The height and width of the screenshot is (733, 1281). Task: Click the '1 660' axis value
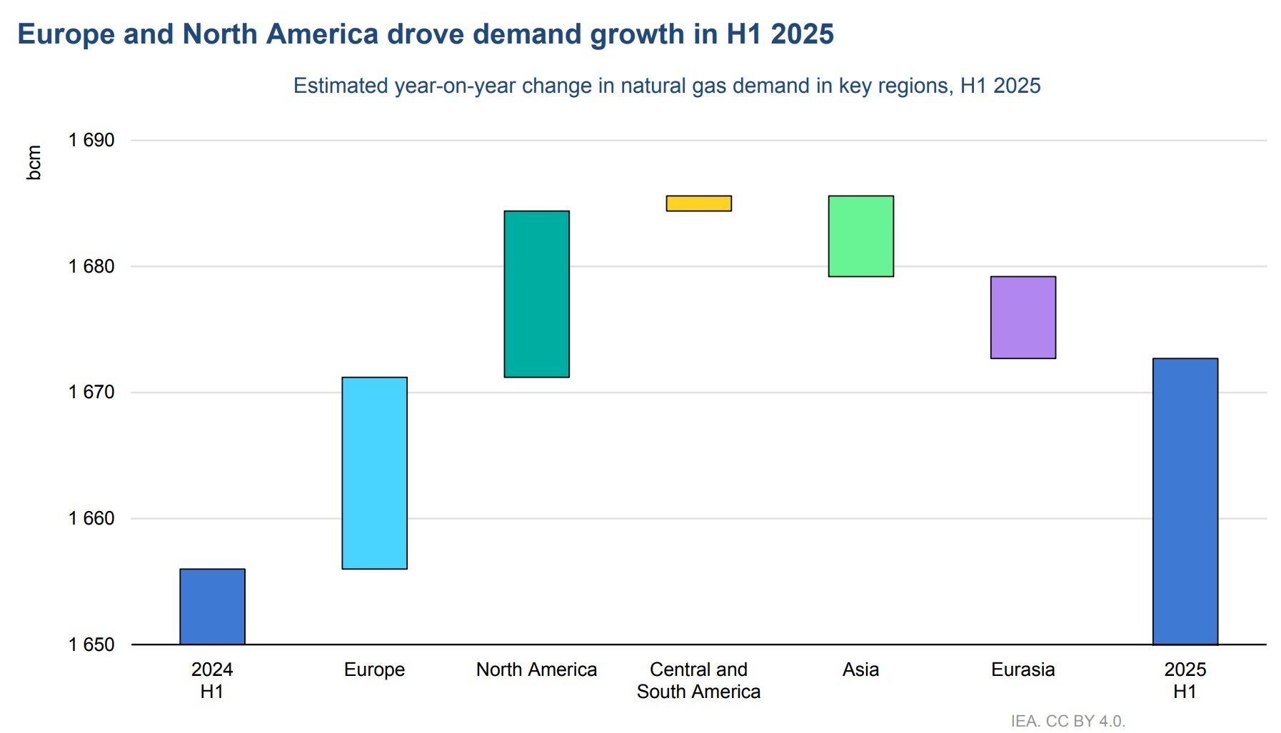point(91,518)
